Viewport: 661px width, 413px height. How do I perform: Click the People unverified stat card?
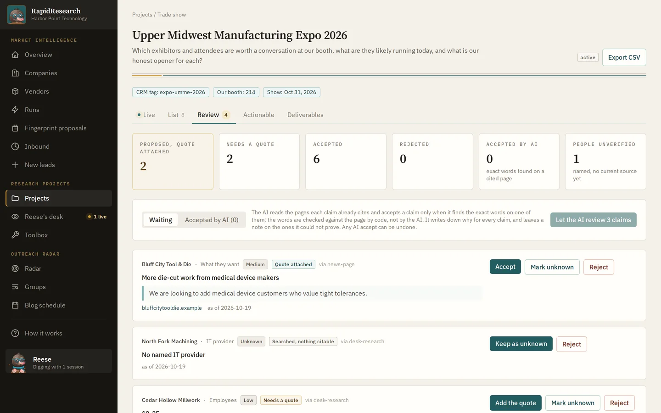pyautogui.click(x=605, y=162)
